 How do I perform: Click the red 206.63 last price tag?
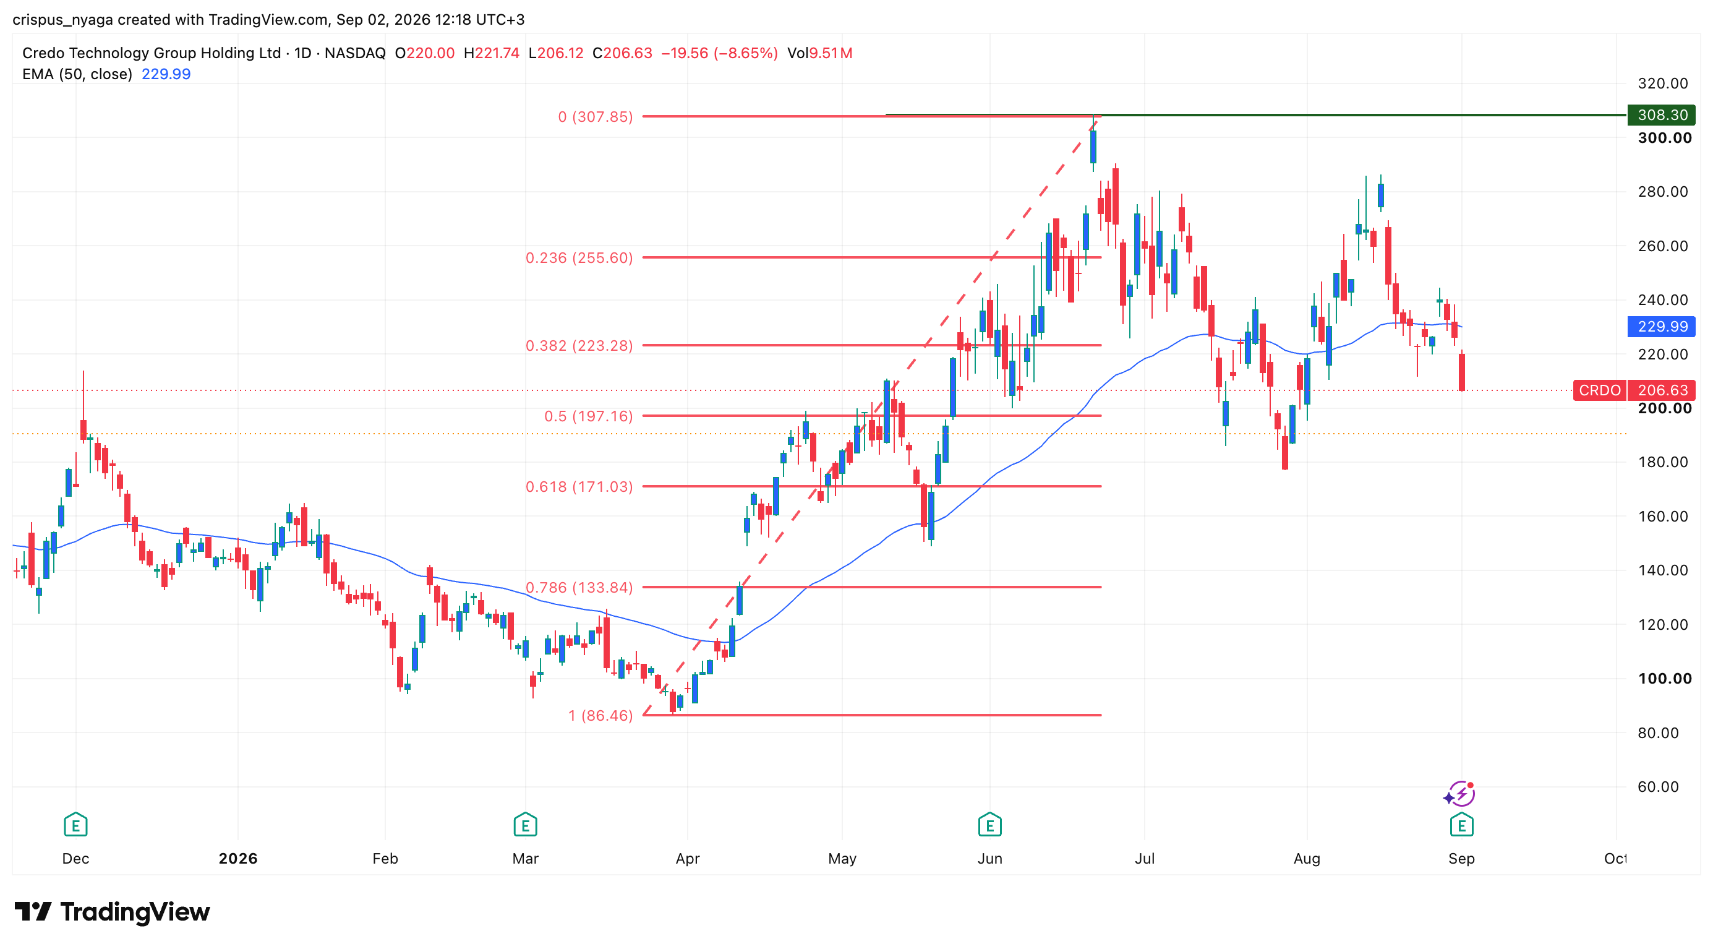1662,390
